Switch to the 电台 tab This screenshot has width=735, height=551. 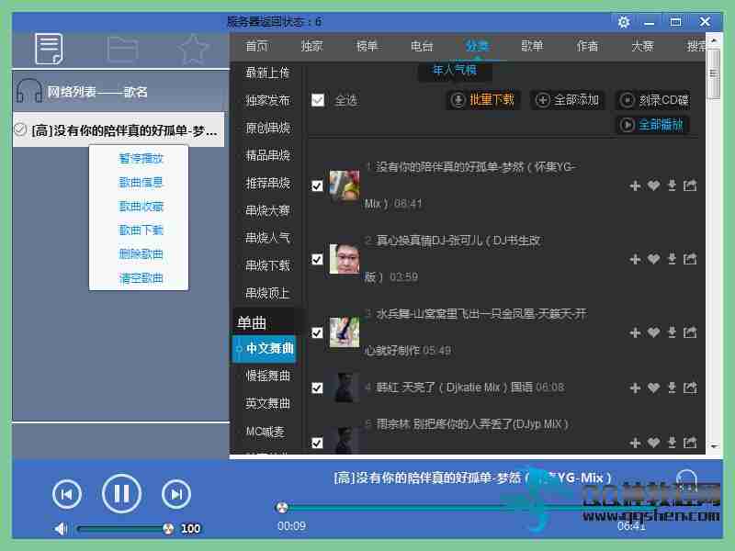(422, 46)
